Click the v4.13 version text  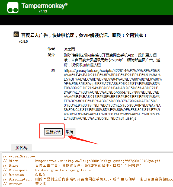43,11
